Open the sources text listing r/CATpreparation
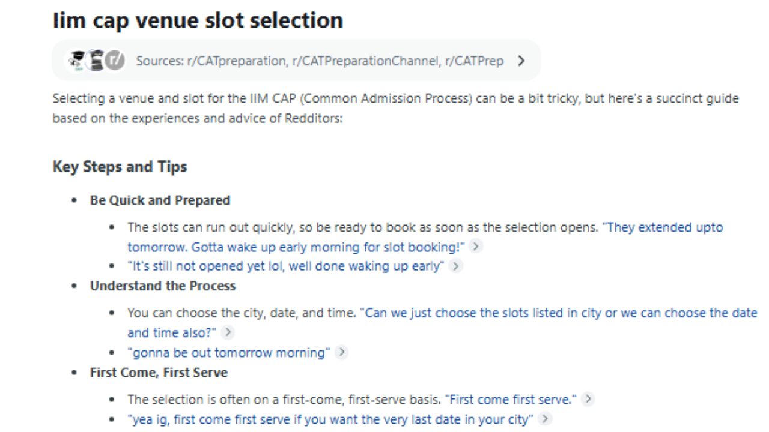769x432 pixels. pos(320,61)
